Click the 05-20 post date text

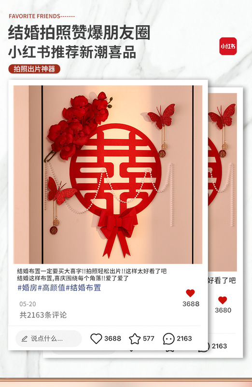click(x=28, y=304)
